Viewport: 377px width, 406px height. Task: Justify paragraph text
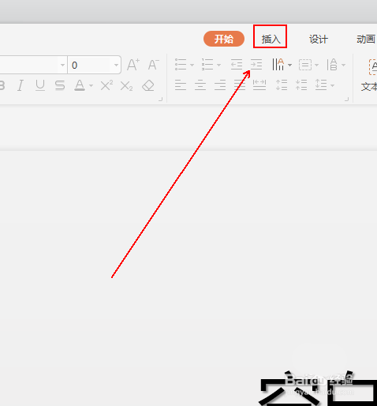click(x=240, y=85)
